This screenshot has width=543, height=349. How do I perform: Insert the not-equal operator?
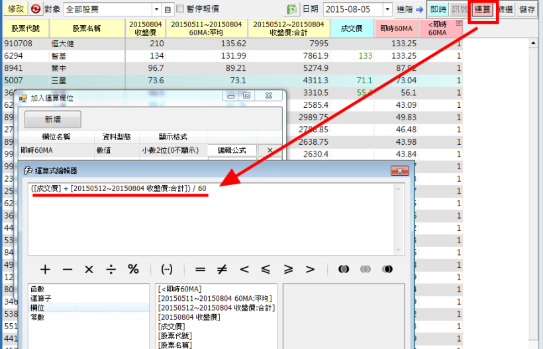tap(222, 269)
